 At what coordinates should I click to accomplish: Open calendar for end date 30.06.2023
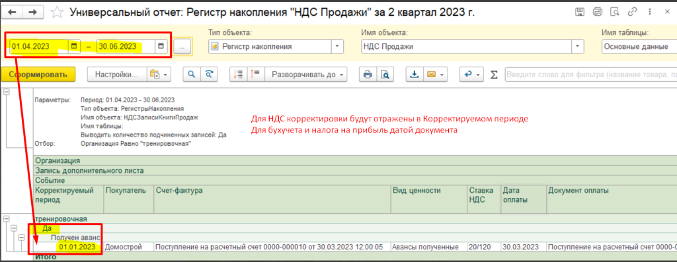click(x=161, y=46)
